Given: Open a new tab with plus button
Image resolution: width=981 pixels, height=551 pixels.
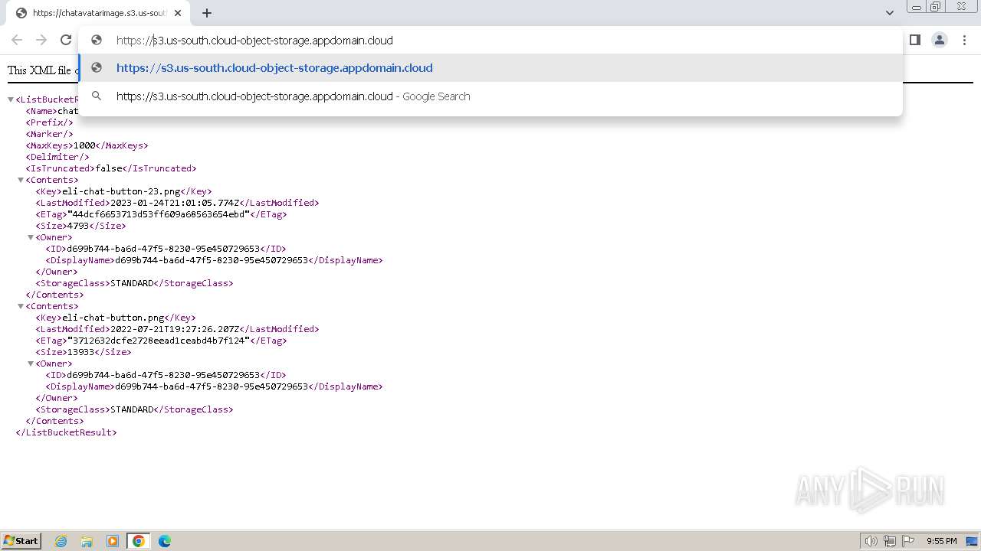Looking at the screenshot, I should 207,13.
